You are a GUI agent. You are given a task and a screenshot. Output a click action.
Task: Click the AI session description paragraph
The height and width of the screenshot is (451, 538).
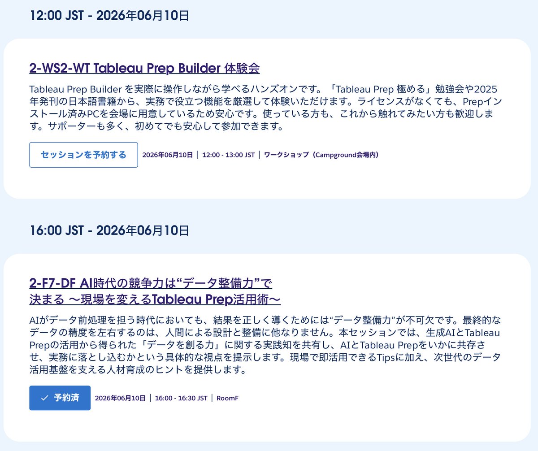coord(265,345)
